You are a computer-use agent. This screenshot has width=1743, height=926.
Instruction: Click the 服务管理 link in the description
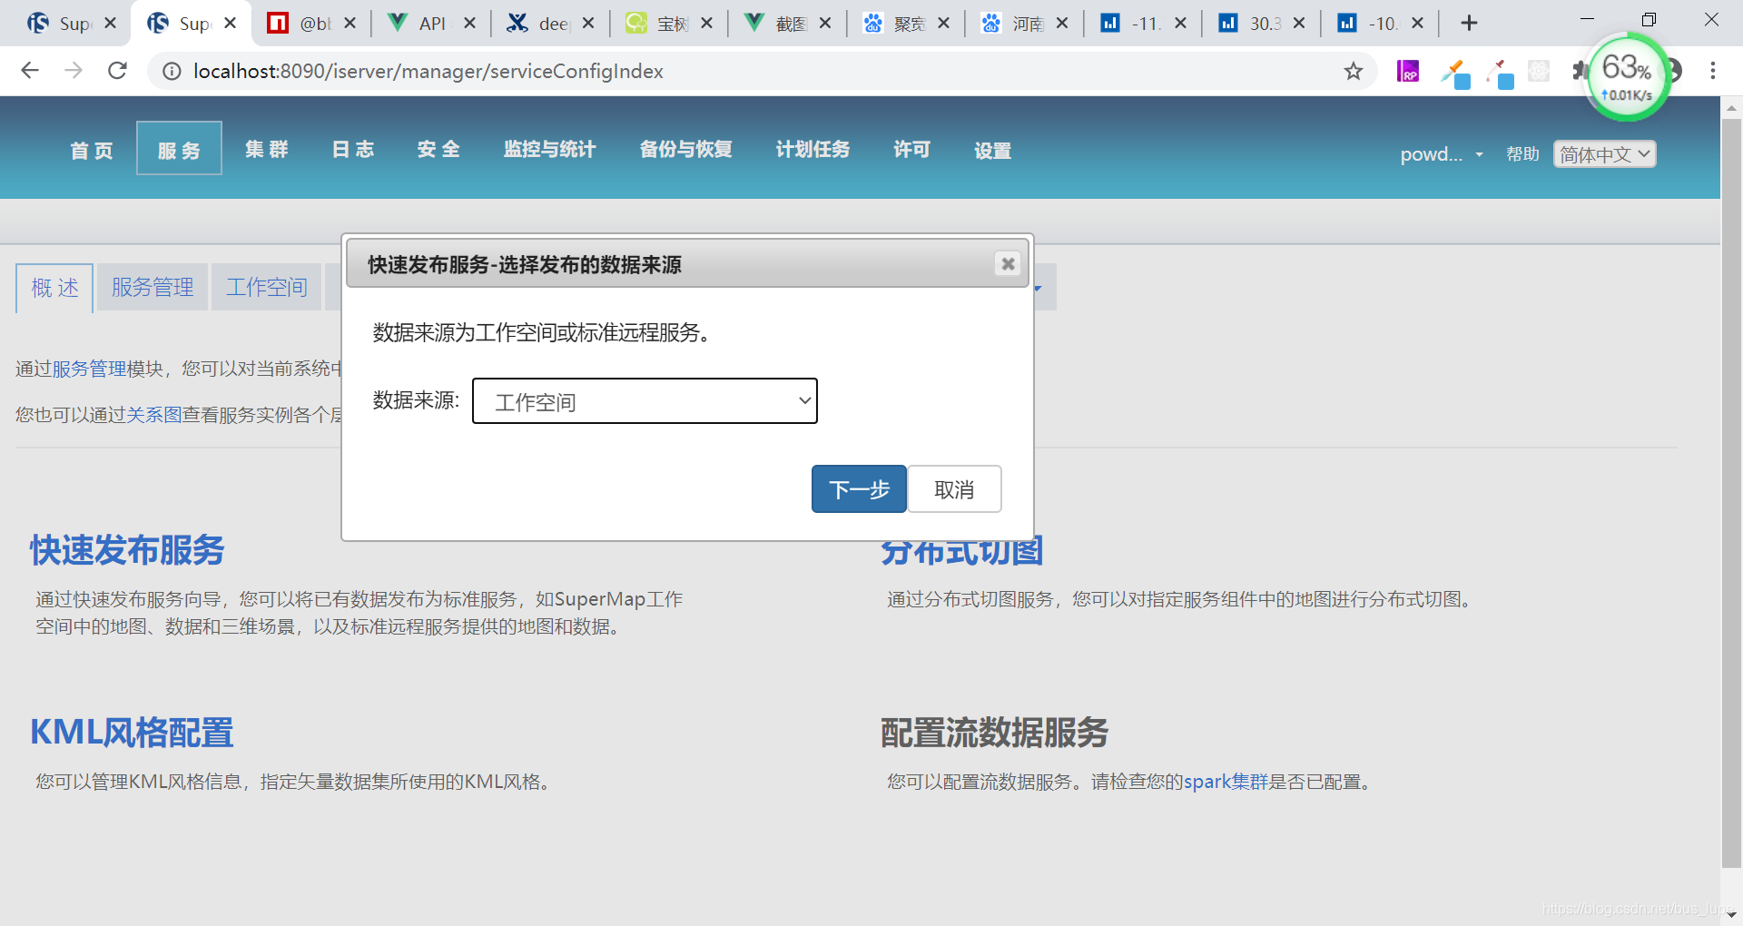[89, 369]
